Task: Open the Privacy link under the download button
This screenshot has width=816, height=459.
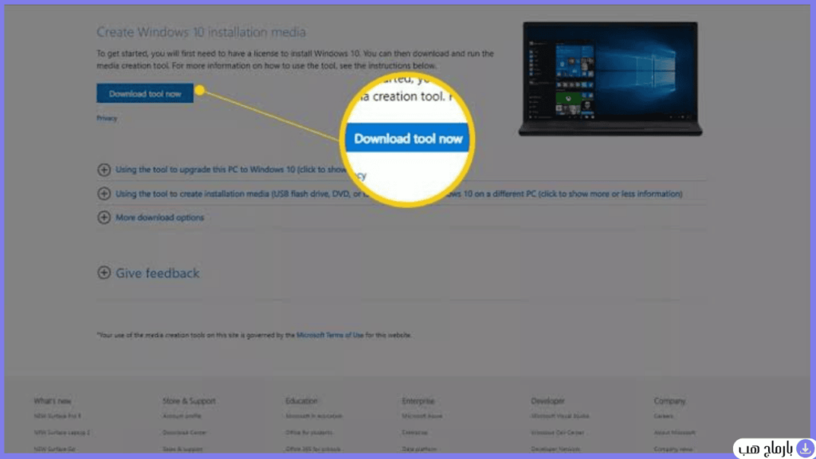Action: click(x=107, y=118)
